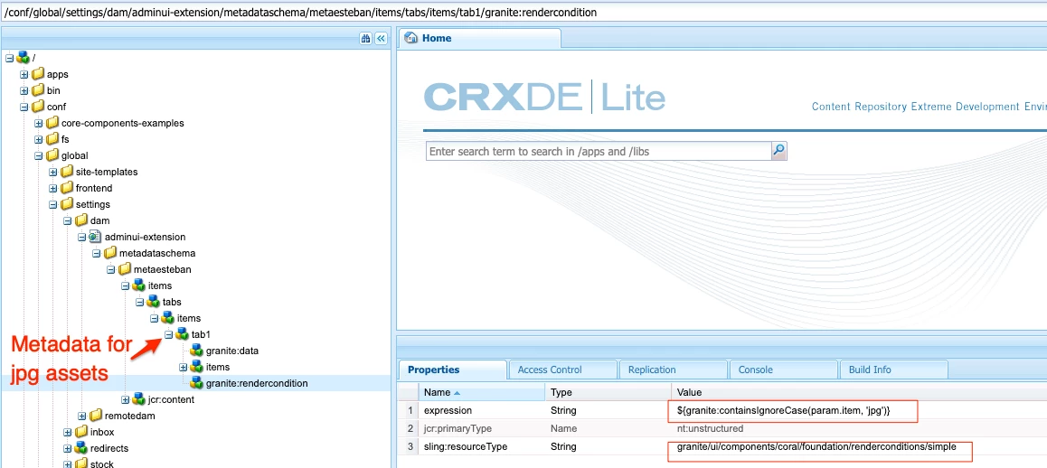The width and height of the screenshot is (1047, 468).
Task: Click the tabs node cube icon
Action: (154, 302)
